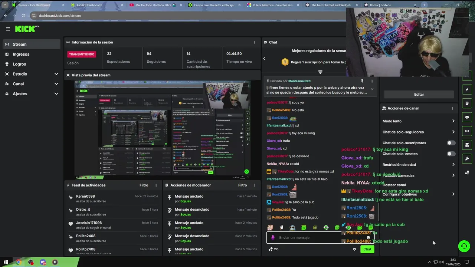The image size is (475, 267).
Task: Click the stream preview thumbnail
Action: click(162, 129)
